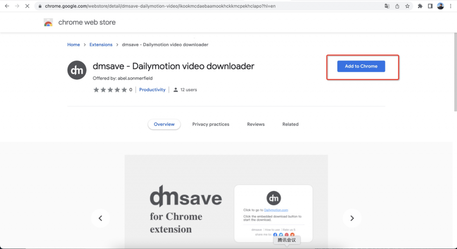Click the 腾讯会议 tooltip label
The width and height of the screenshot is (457, 249).
tap(287, 240)
